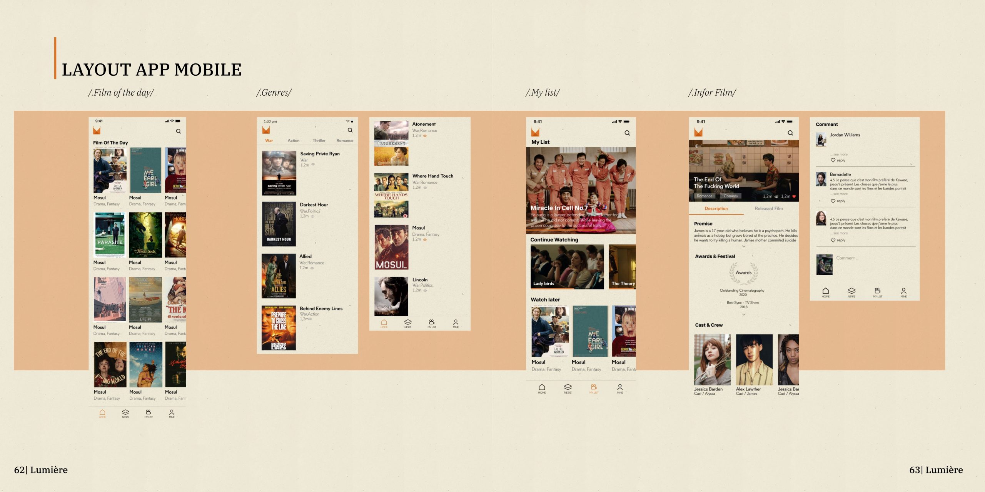Expand Jordan Williams comment via see more
Viewport: 985px width, 492px height.
point(840,155)
